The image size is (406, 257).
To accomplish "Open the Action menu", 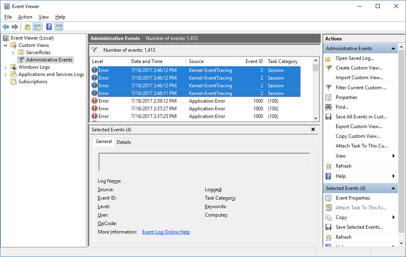I will pos(25,17).
